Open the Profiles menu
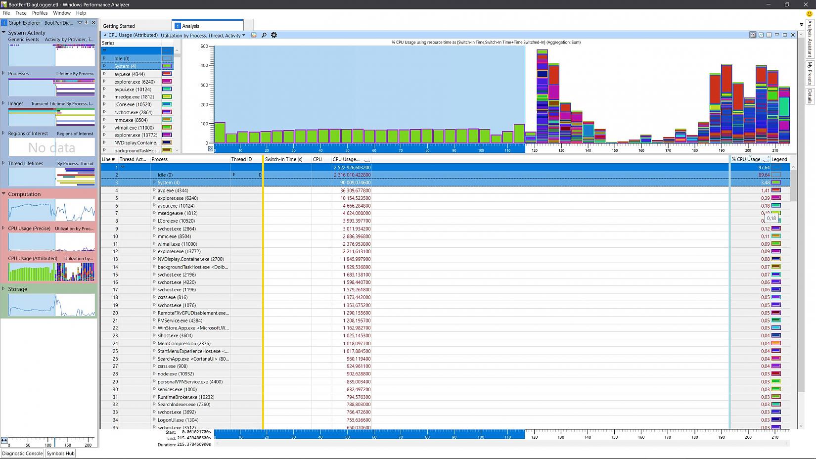The width and height of the screenshot is (816, 459). [x=40, y=13]
